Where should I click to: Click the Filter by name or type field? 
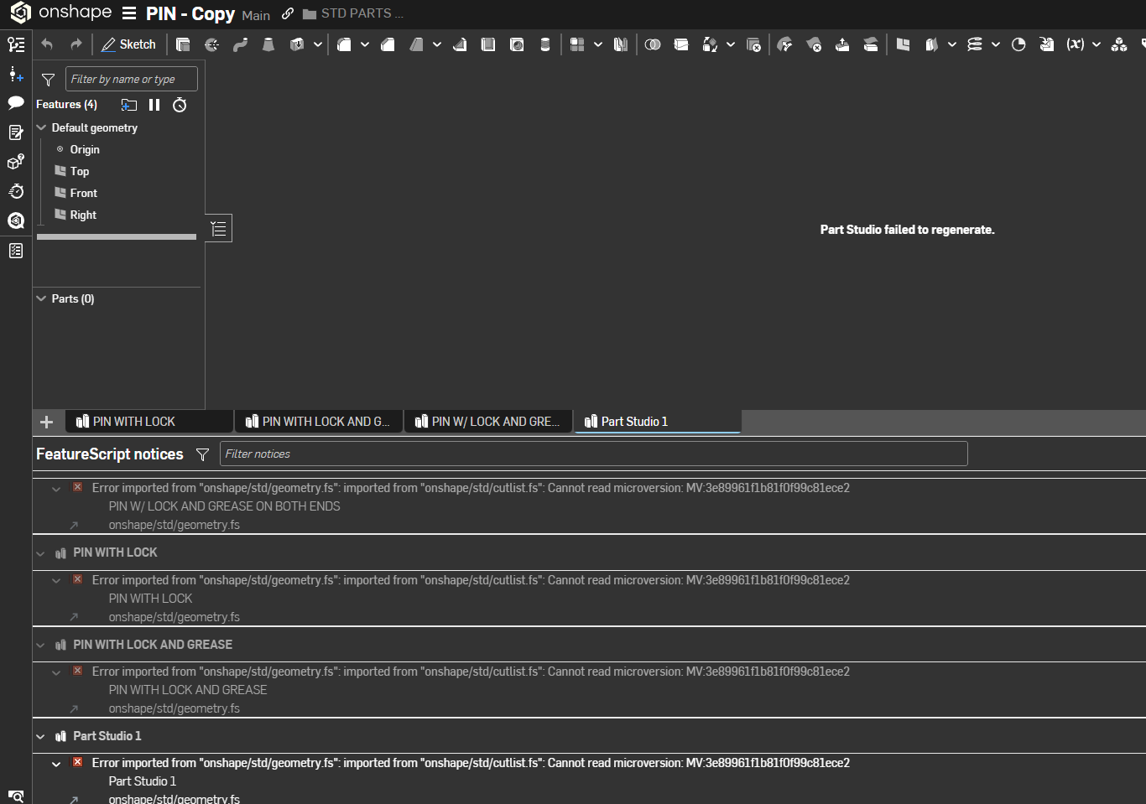(132, 79)
